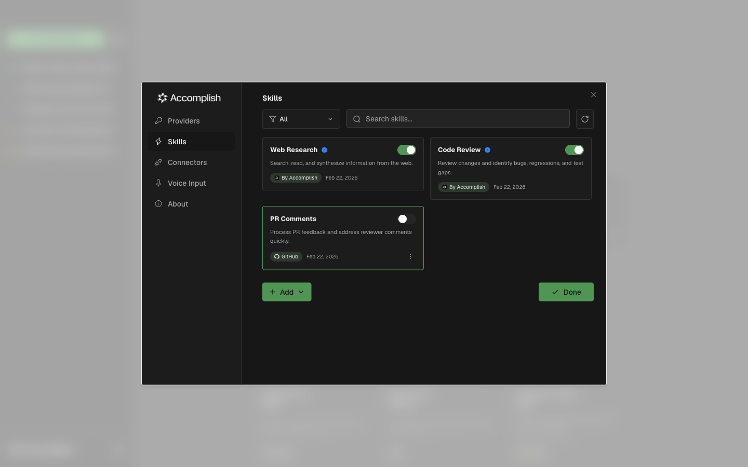748x467 pixels.
Task: Expand the Add button chevron options
Action: (301, 292)
